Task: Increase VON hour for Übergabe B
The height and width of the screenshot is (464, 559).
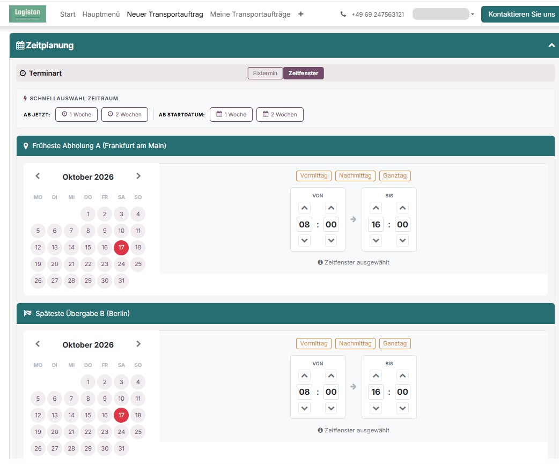Action: pyautogui.click(x=305, y=375)
